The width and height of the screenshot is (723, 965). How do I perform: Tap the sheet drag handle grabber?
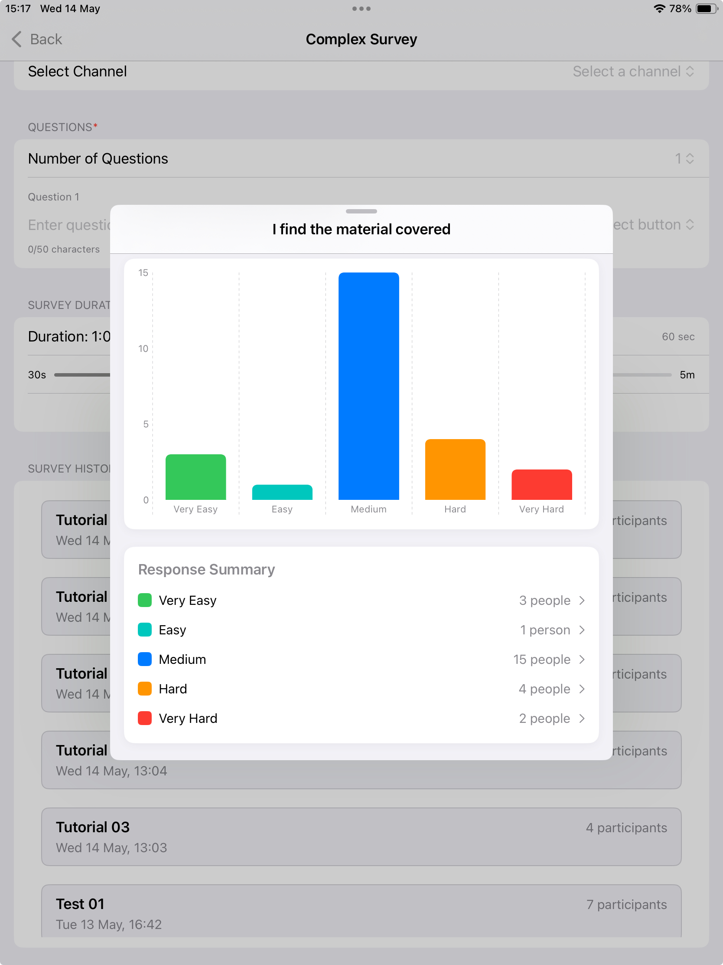click(x=361, y=211)
